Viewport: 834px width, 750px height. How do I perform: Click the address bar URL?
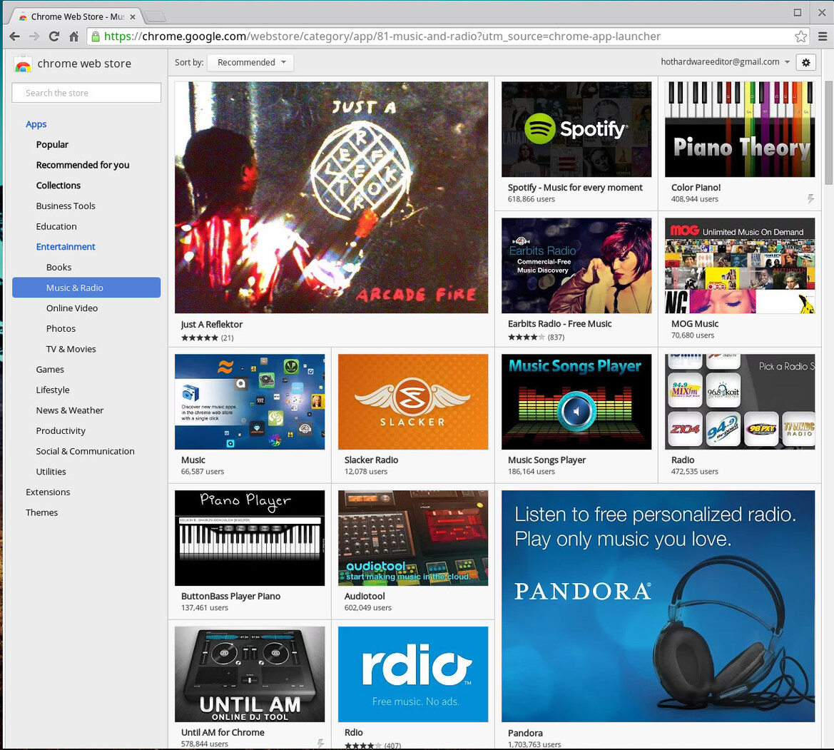coord(382,36)
